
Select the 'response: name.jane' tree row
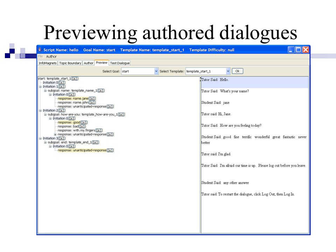(x=77, y=99)
